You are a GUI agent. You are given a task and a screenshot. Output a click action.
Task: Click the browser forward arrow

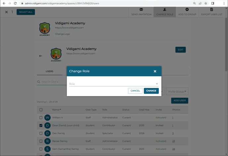pos(10,3)
